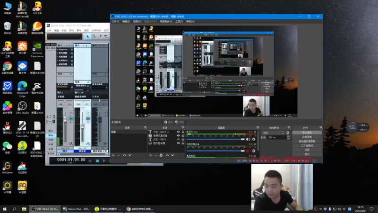Unmute the 视频采集设备 red speaker icon
Screen dimensions: 378x213
coord(248,151)
